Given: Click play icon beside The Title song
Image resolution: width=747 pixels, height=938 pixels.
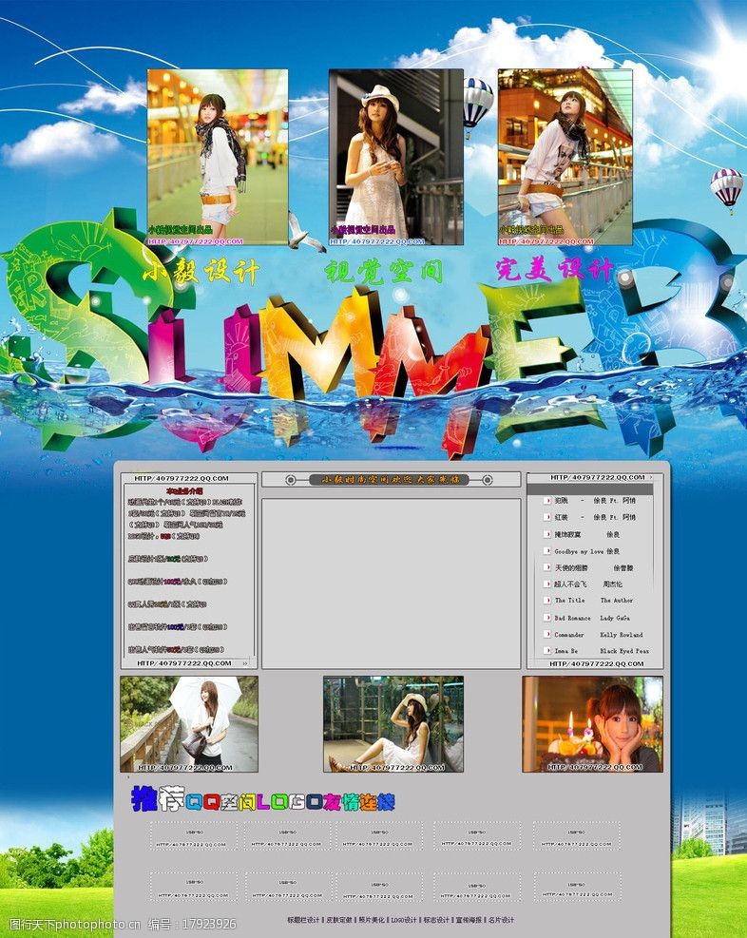Looking at the screenshot, I should (546, 601).
